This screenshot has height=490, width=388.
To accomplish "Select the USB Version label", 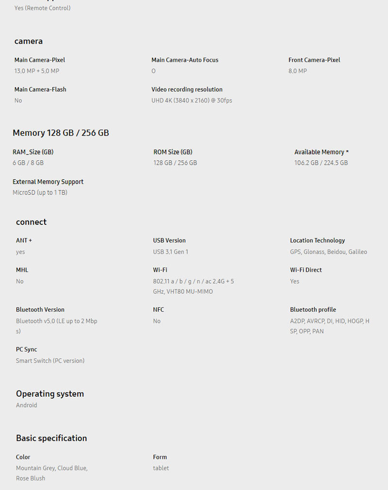I will pyautogui.click(x=169, y=240).
